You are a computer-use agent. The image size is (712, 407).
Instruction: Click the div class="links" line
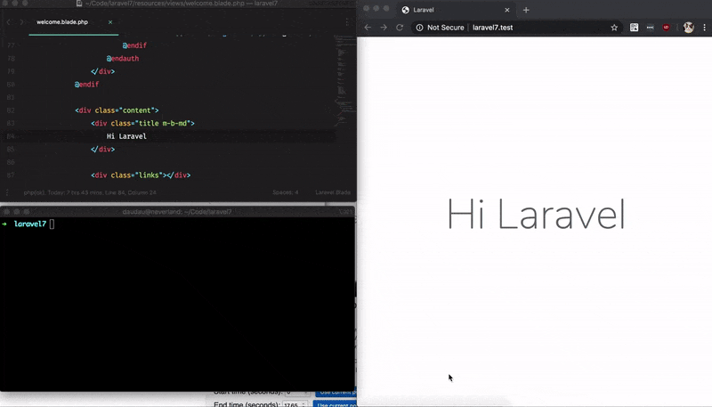[141, 175]
